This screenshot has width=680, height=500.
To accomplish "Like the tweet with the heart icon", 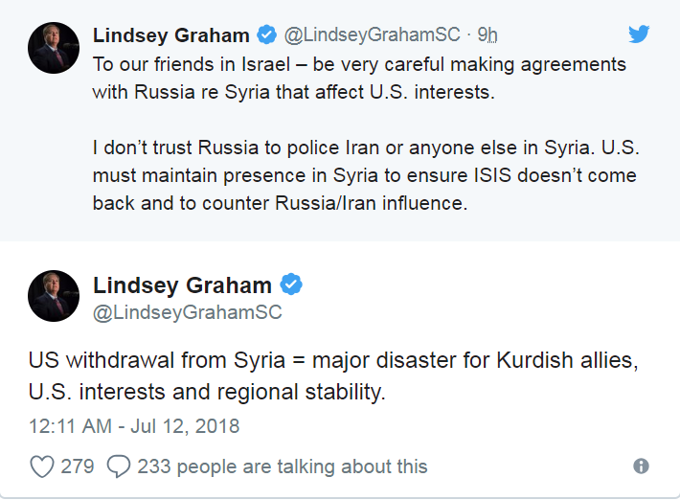I will [42, 467].
